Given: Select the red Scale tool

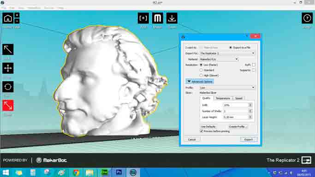Looking at the screenshot, I should 8,106.
